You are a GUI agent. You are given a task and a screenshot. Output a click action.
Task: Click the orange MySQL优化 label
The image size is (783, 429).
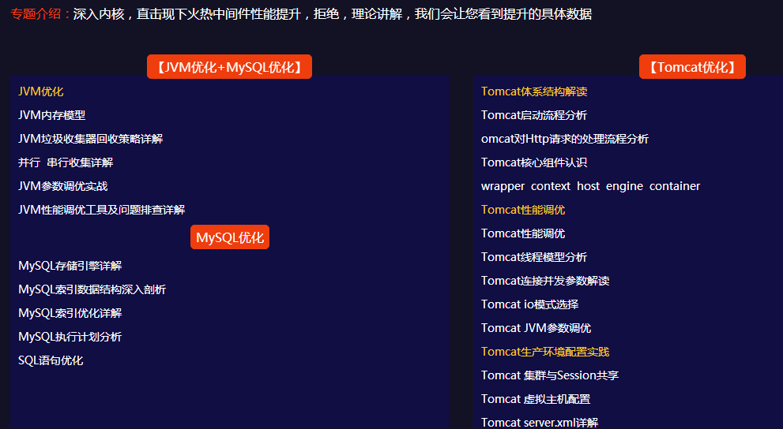click(x=230, y=237)
